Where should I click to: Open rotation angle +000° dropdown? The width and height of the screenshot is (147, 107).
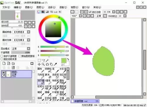tap(81, 16)
